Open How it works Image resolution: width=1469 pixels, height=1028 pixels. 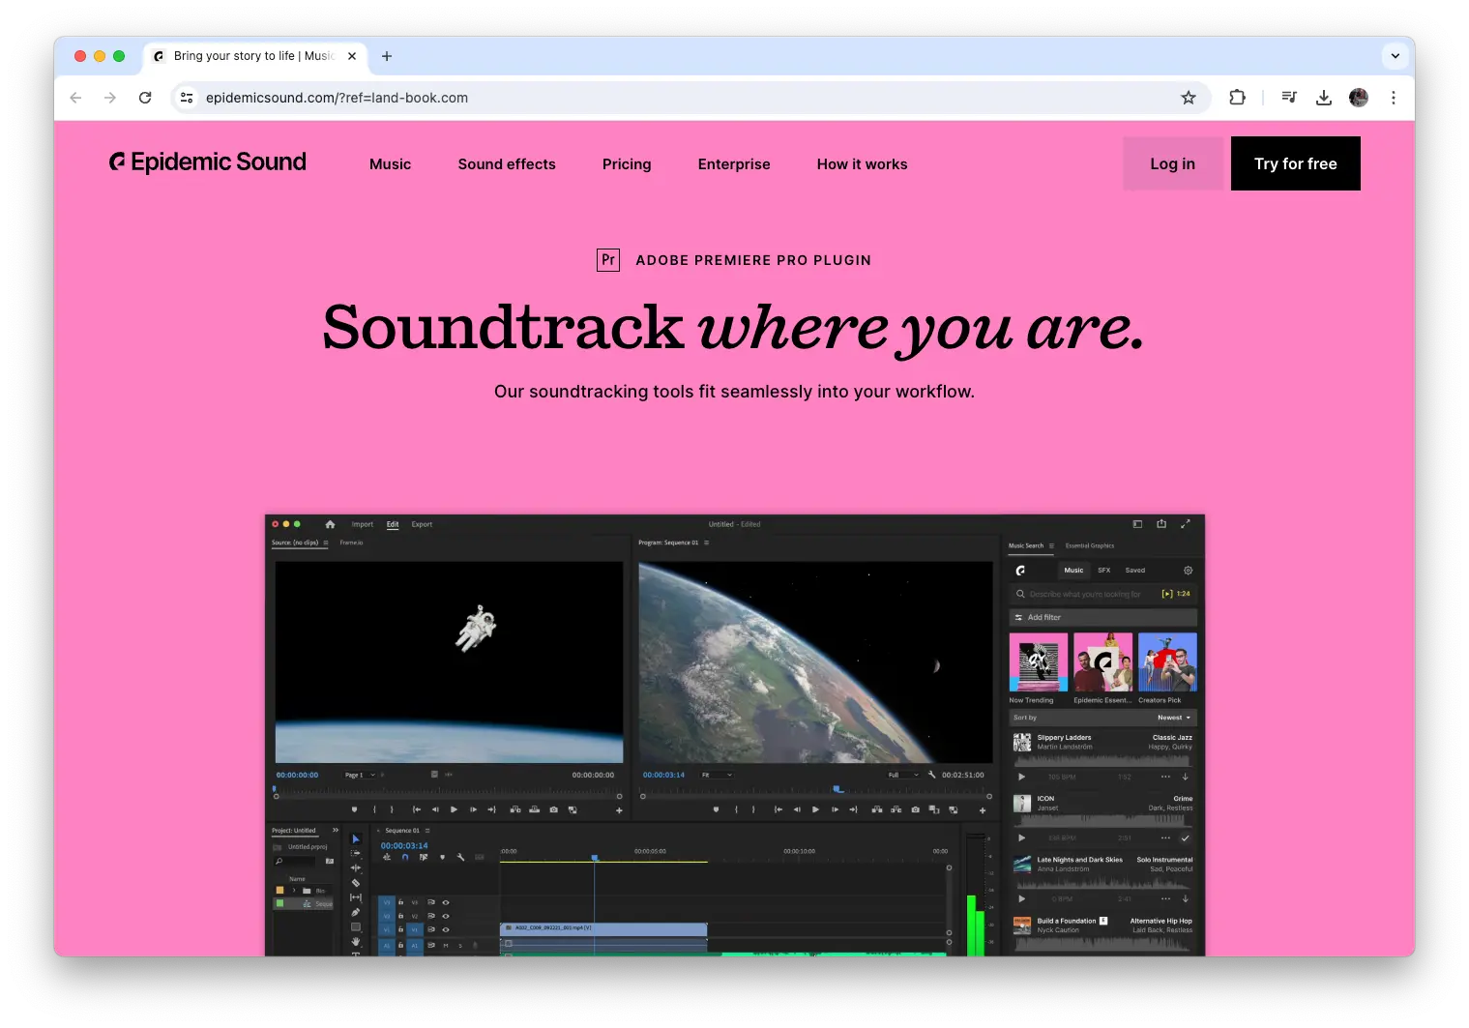[x=862, y=164]
